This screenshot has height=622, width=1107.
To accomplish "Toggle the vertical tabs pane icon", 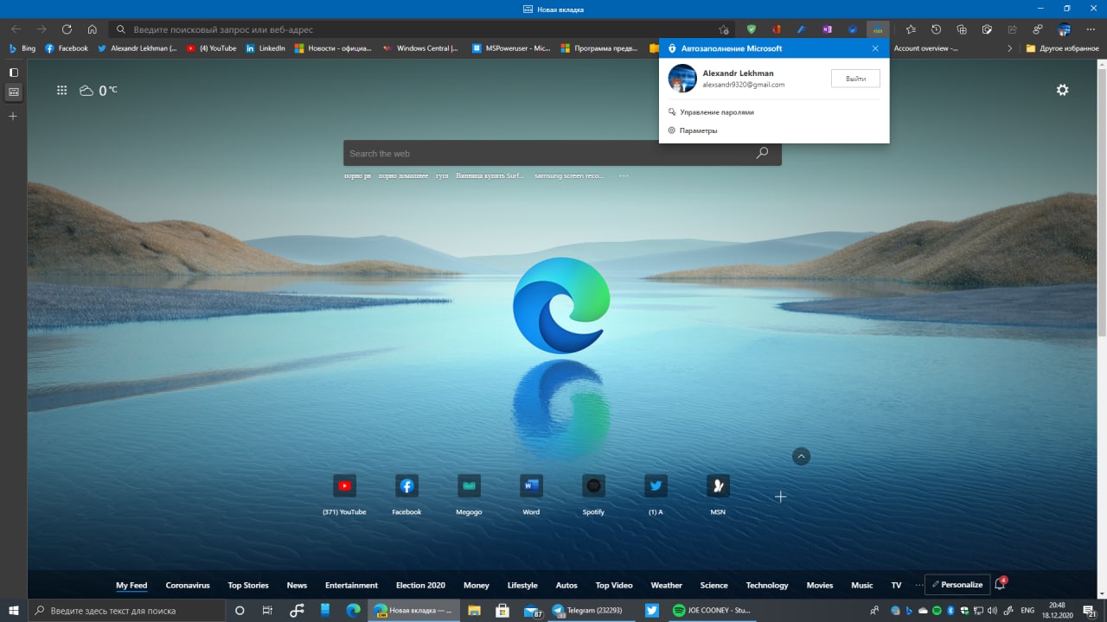I will [x=13, y=73].
